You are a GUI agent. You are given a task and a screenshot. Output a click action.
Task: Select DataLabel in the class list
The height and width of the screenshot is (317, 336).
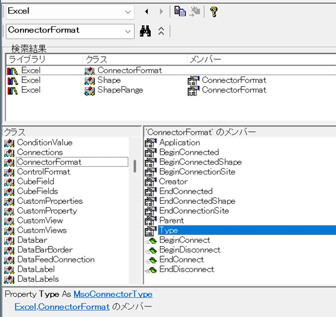coord(36,269)
